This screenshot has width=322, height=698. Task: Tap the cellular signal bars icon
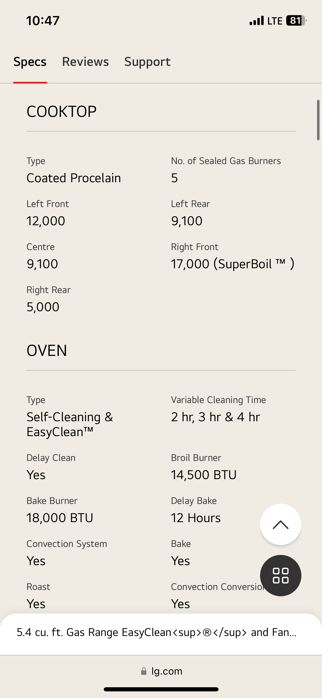[x=256, y=21]
